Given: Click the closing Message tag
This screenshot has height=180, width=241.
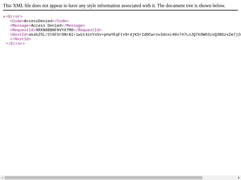Looking at the screenshot, I should (x=73, y=26).
